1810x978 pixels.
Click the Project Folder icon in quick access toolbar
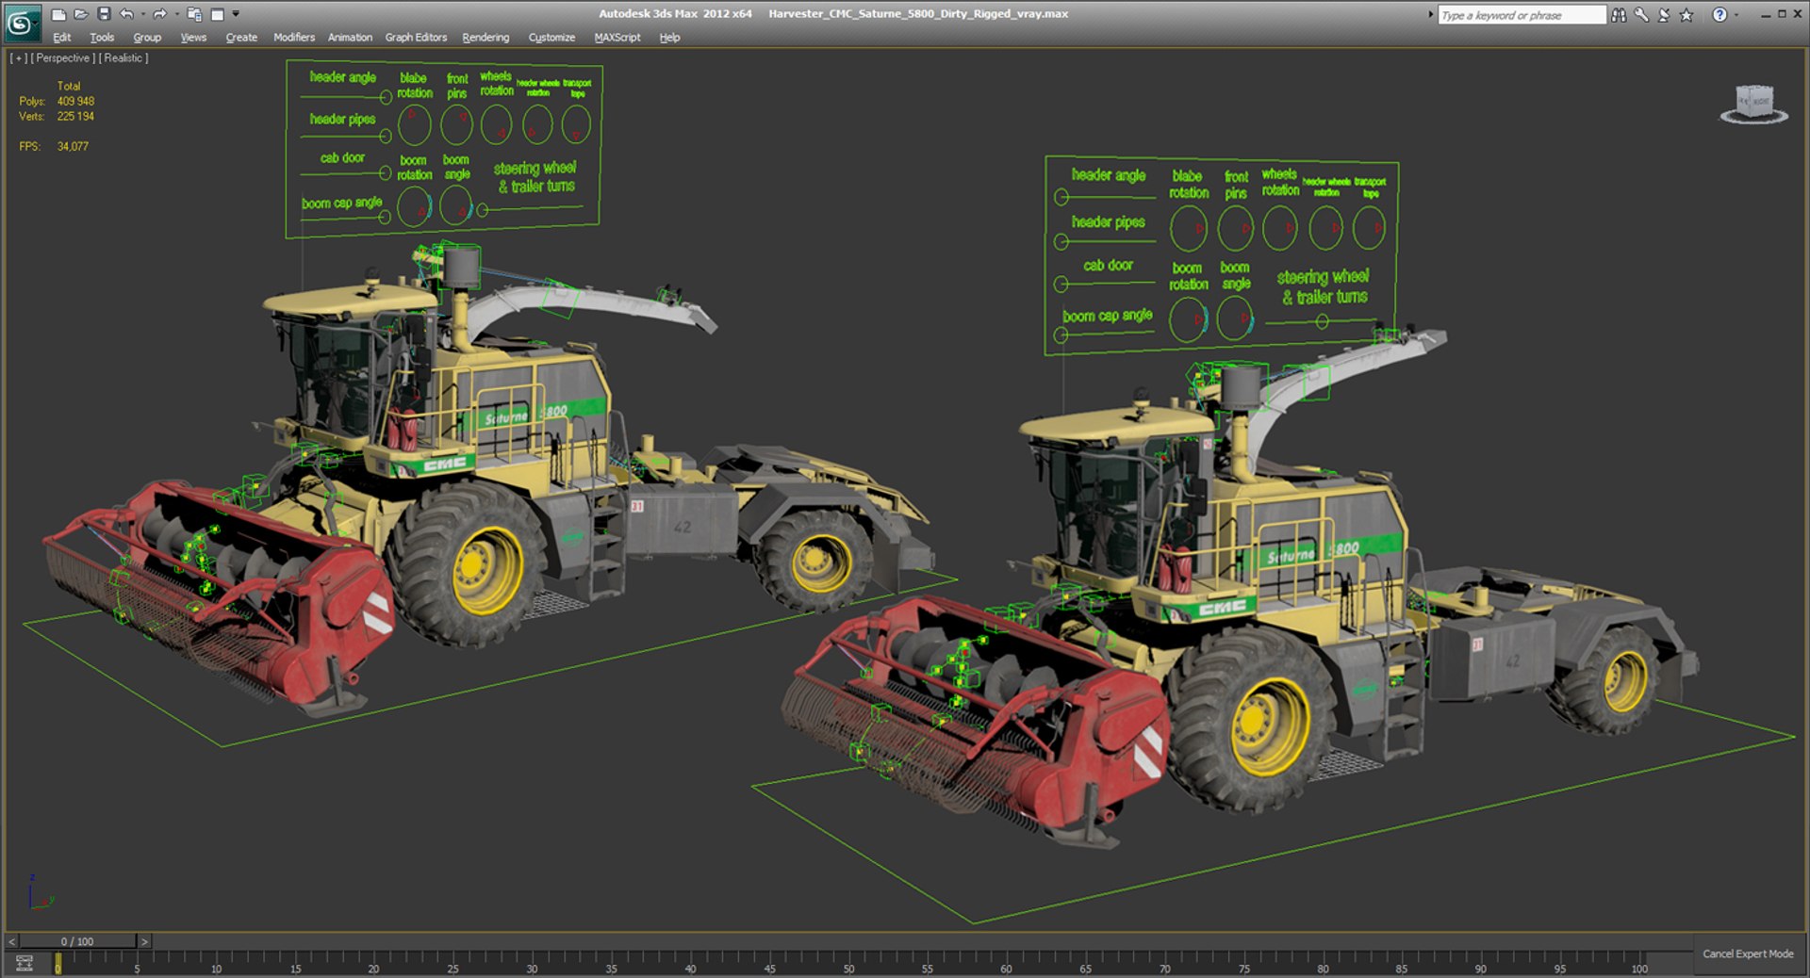coord(194,14)
